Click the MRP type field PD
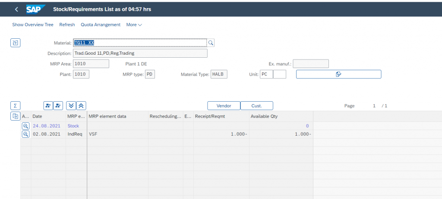Viewport: 442px width, 199px height. [x=150, y=75]
